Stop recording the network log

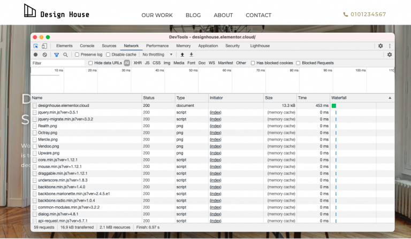(36, 55)
